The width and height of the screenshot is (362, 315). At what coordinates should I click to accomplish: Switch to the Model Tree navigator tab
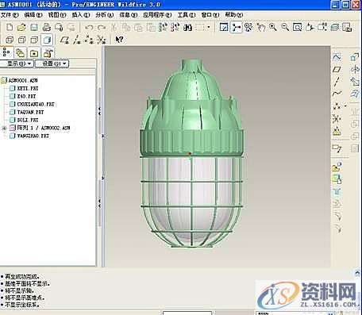coord(6,53)
